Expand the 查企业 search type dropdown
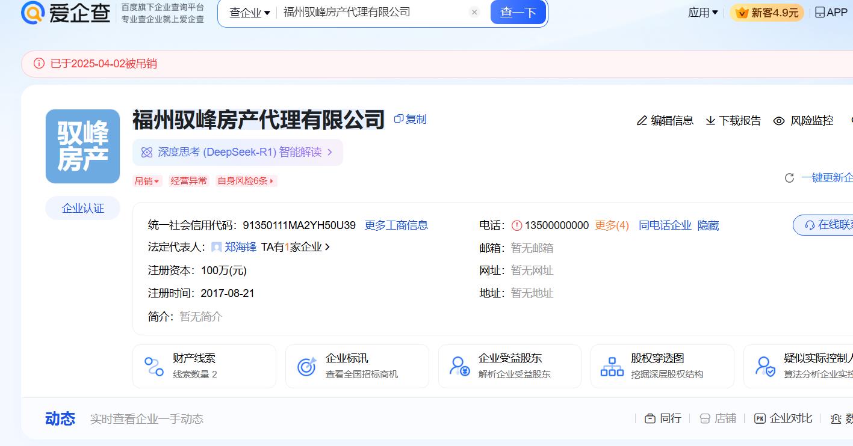 (x=250, y=13)
